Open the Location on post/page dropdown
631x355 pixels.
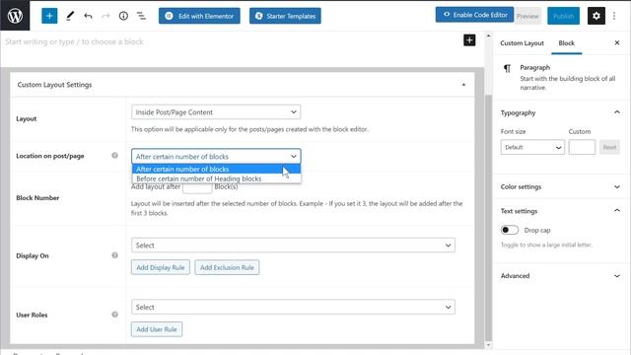(x=216, y=156)
